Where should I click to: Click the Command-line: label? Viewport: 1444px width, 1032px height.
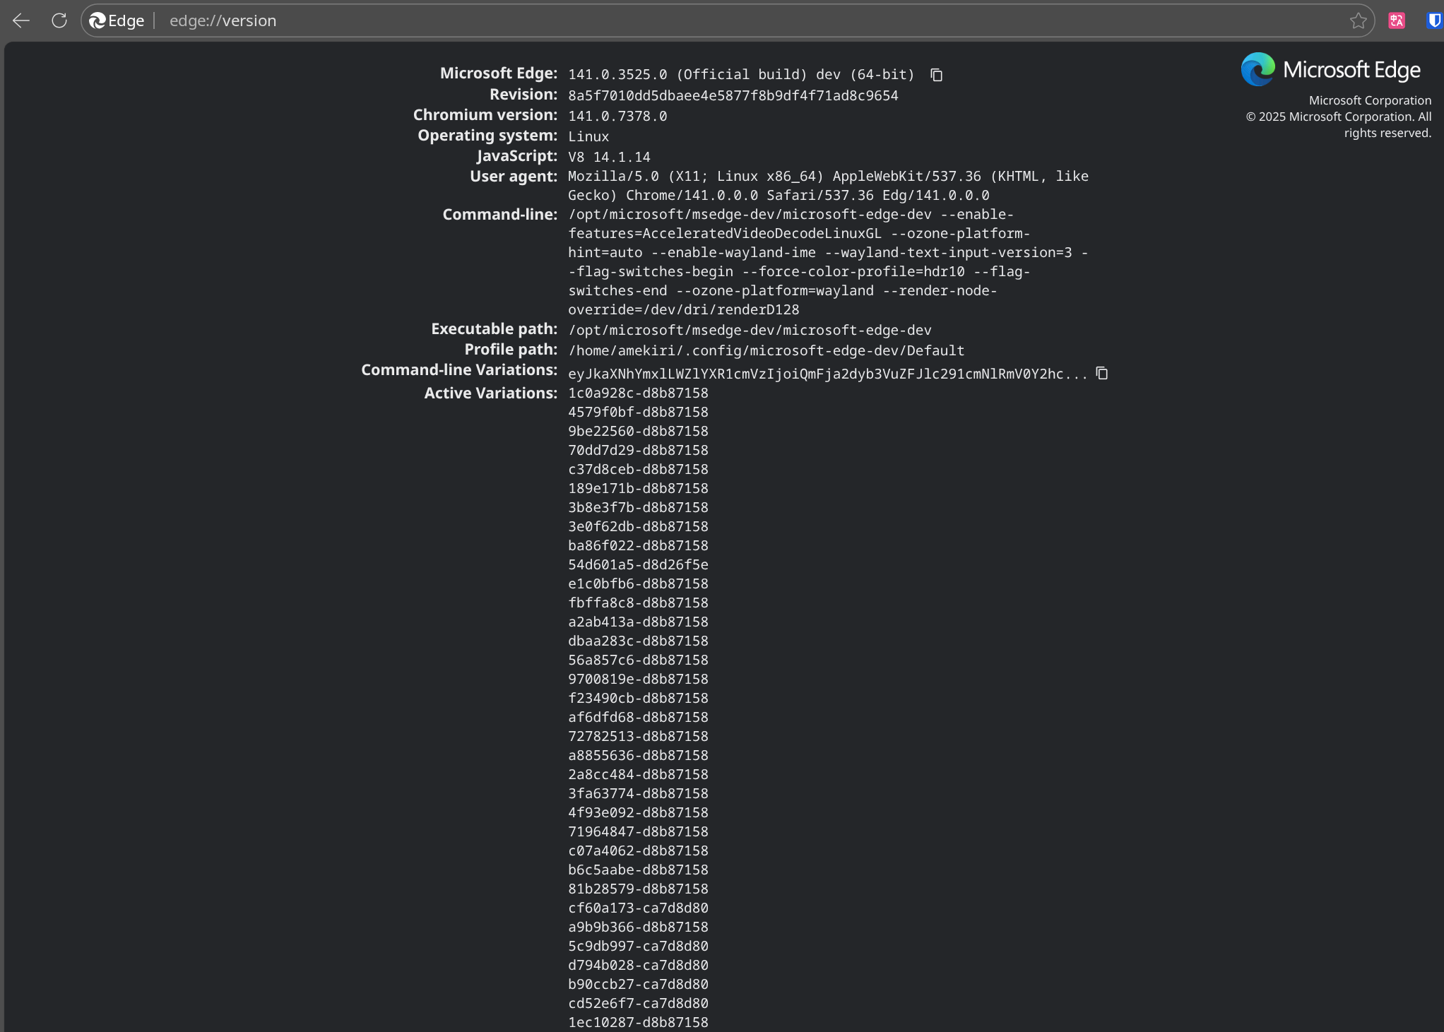499,214
